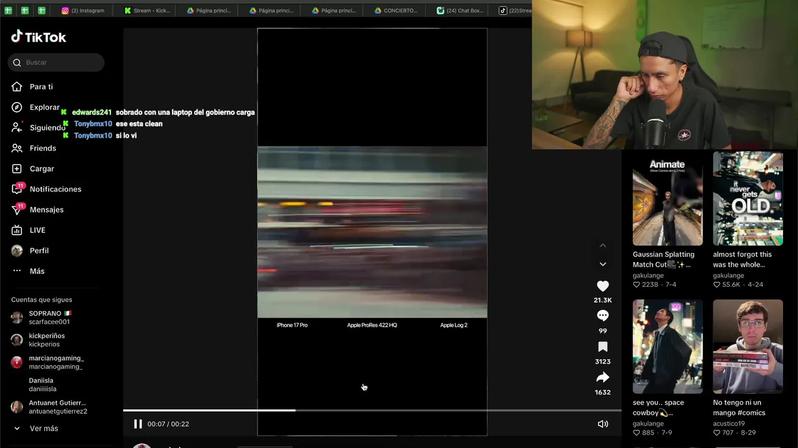The height and width of the screenshot is (448, 798).
Task: Click the 00:07 / 00:22 time display
Action: pos(168,424)
